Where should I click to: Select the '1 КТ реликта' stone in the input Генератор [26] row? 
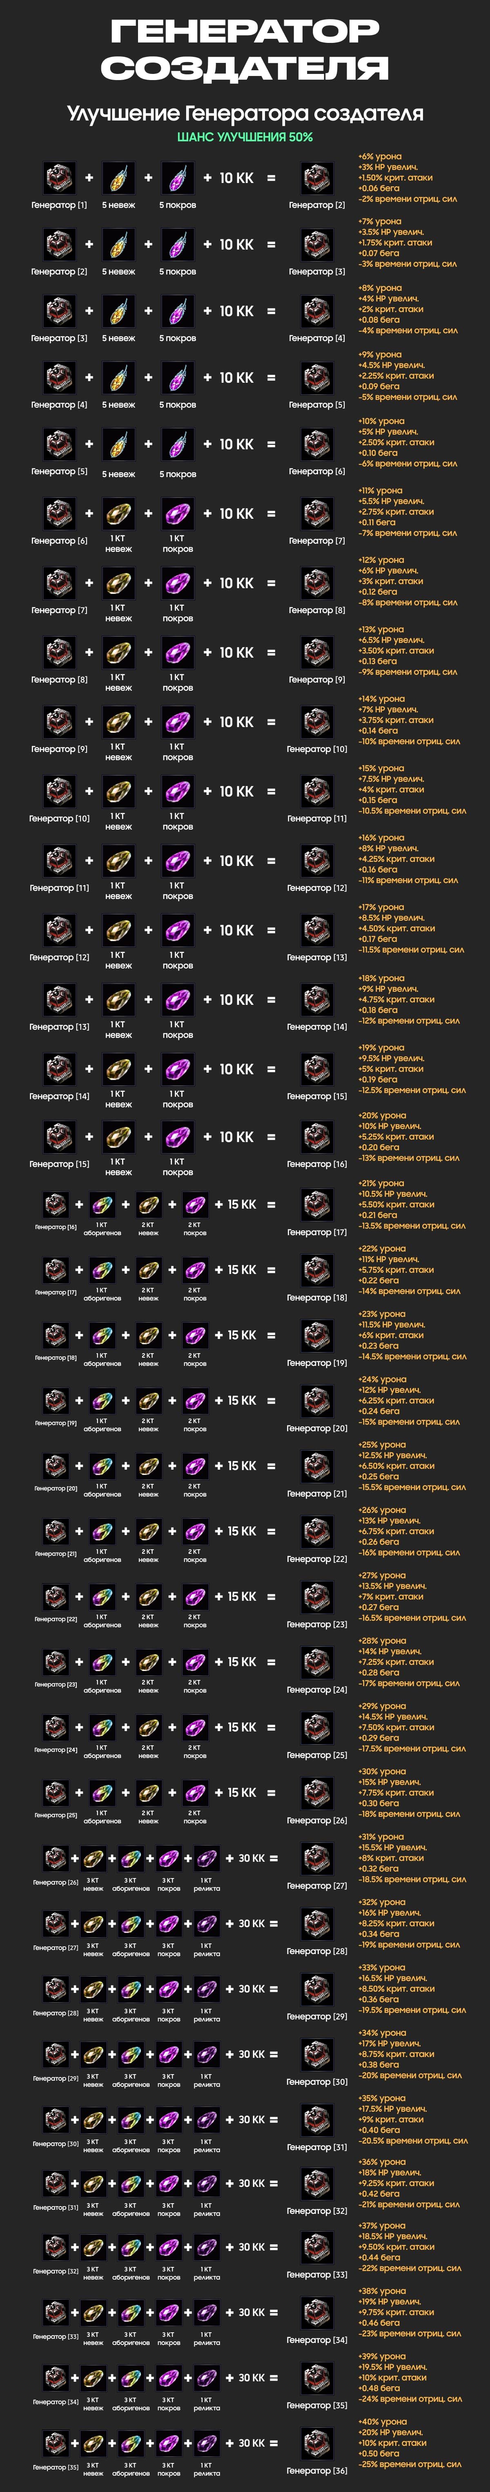[206, 1857]
